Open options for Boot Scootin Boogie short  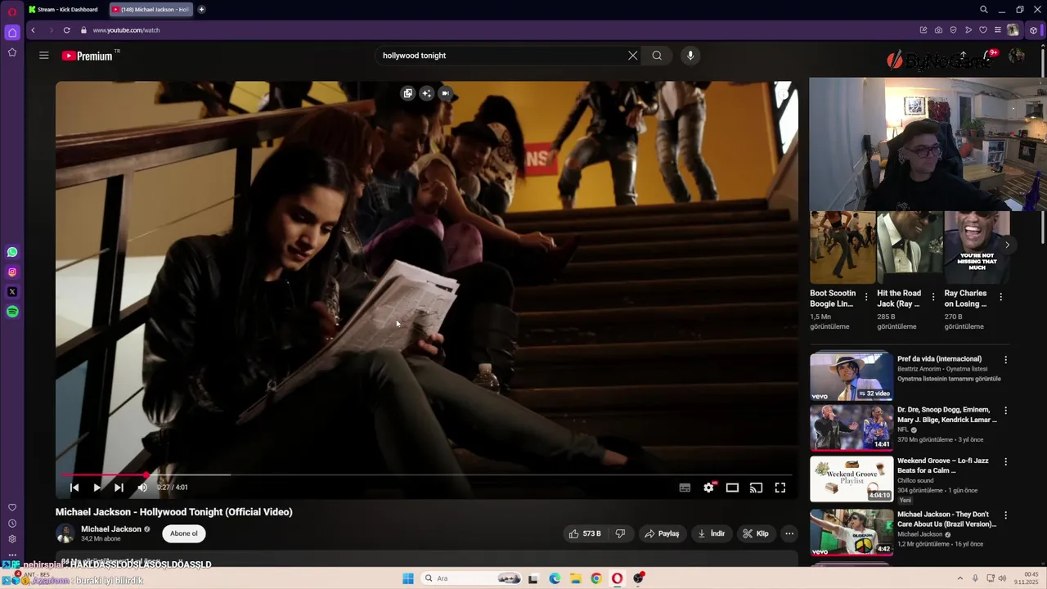866,297
